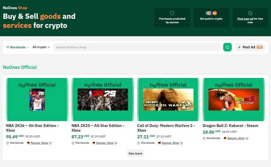Expand the All crypto filter dropdown
This screenshot has width=271, height=167.
41,47
